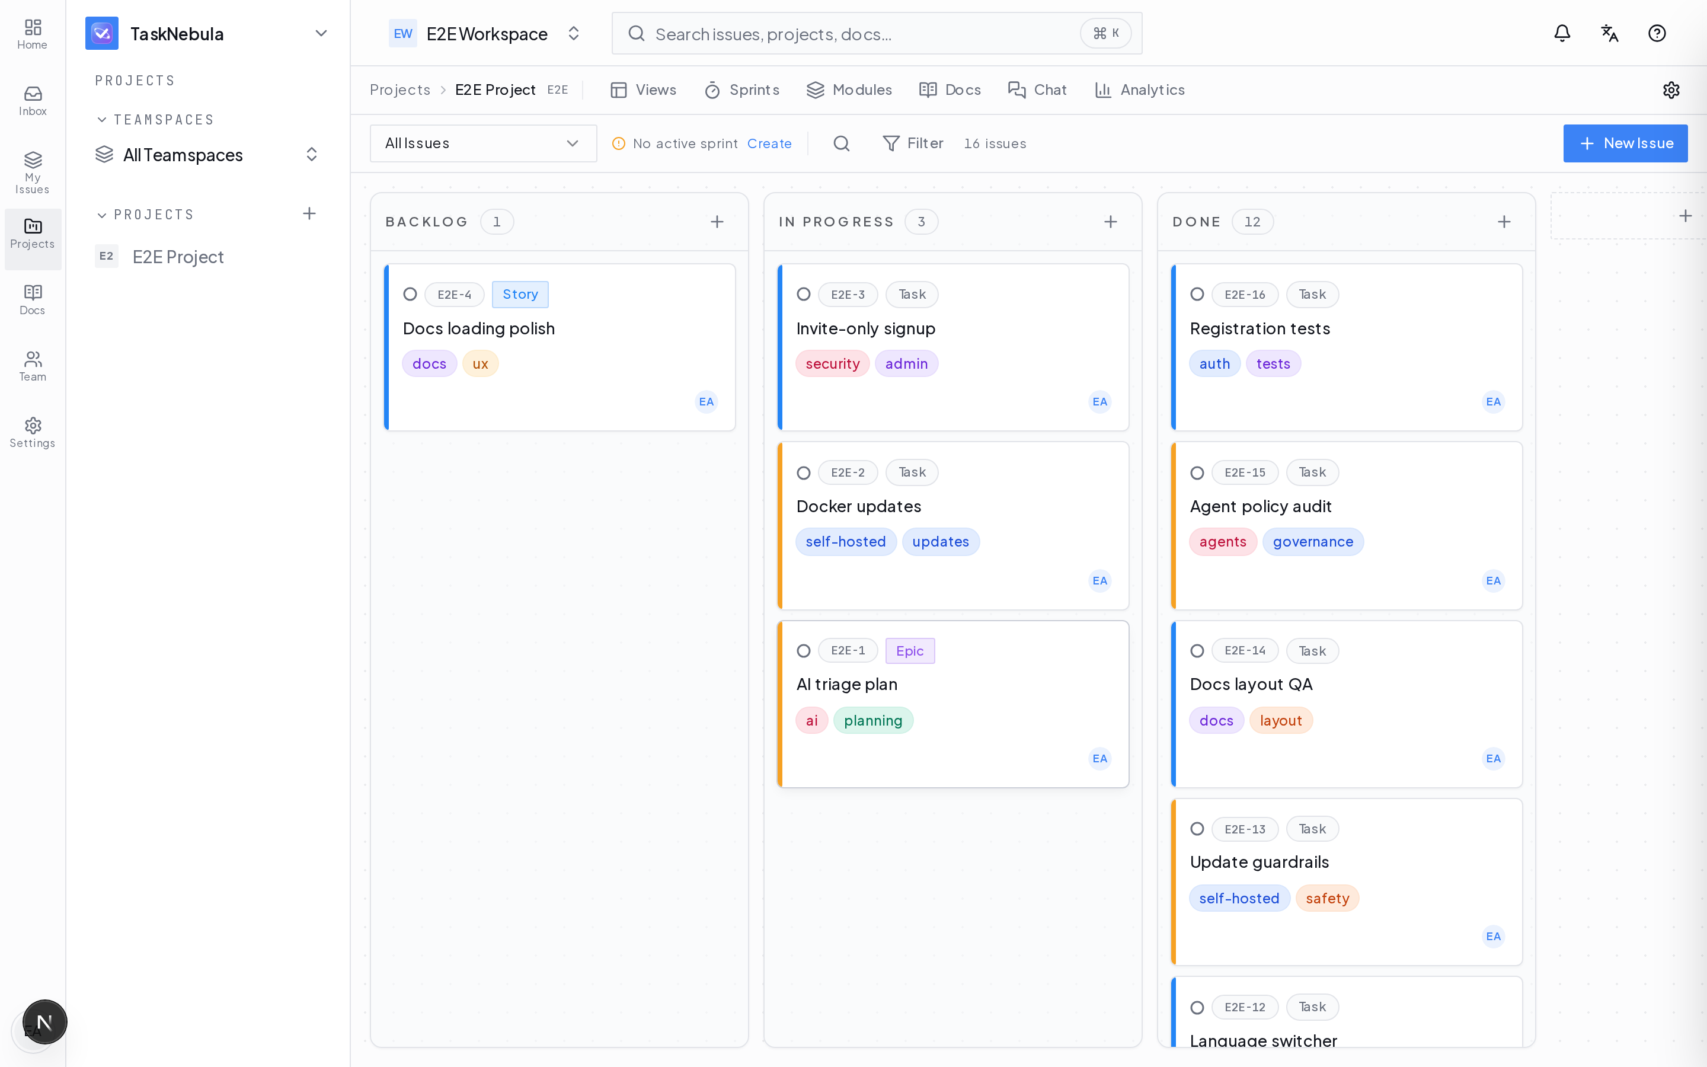Click the EA avatar on Docs loading polish
Viewport: 1707px width, 1067px height.
(x=706, y=401)
